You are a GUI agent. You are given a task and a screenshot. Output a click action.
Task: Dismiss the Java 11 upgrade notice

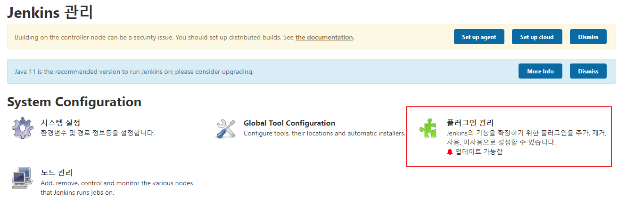pyautogui.click(x=588, y=71)
